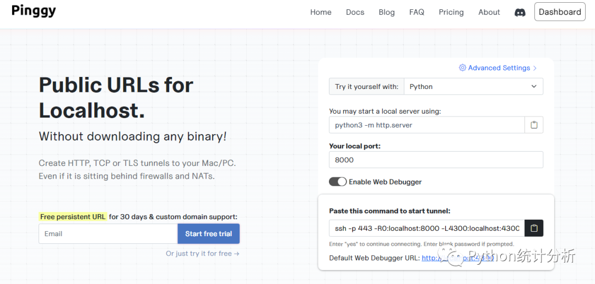Viewport: 595px width, 284px height.
Task: Click the Dashboard button
Action: pos(560,12)
